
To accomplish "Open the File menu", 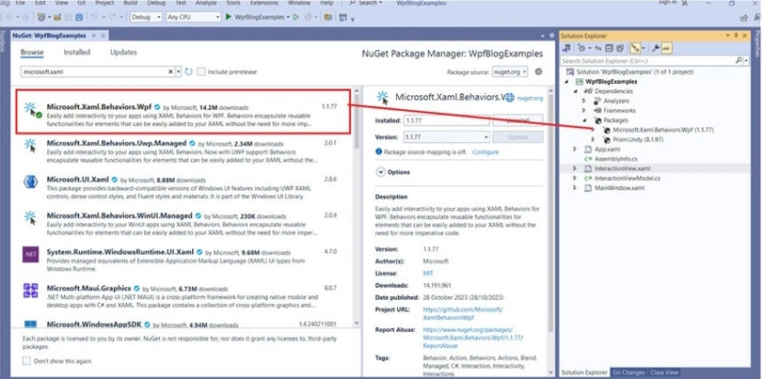I will (x=21, y=3).
